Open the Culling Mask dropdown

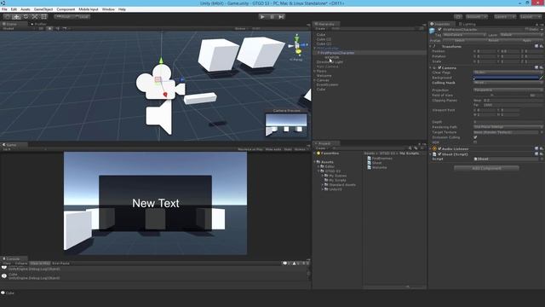(508, 83)
